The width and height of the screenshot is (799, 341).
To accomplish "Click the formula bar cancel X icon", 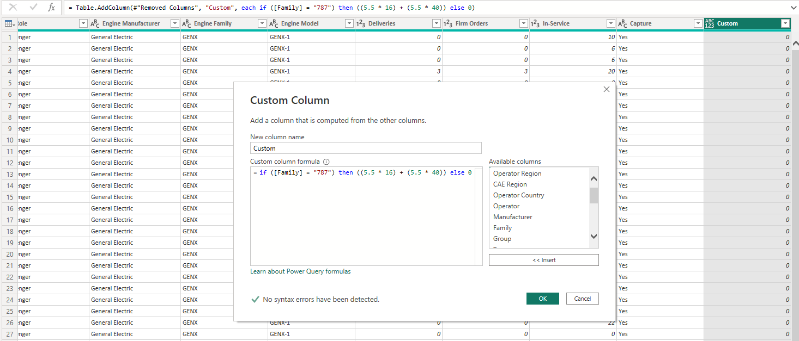I will pos(13,7).
